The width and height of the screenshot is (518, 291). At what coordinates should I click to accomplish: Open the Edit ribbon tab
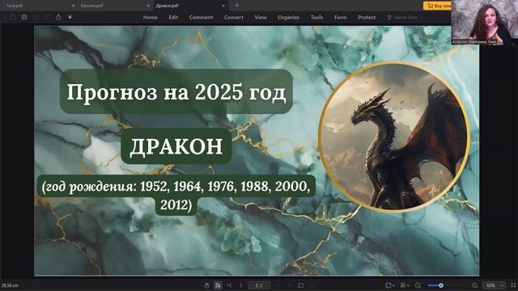(173, 18)
